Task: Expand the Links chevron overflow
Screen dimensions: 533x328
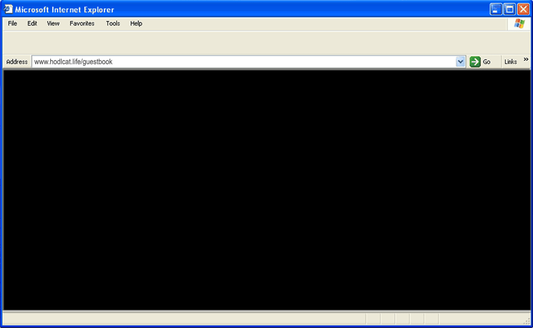Action: [526, 60]
